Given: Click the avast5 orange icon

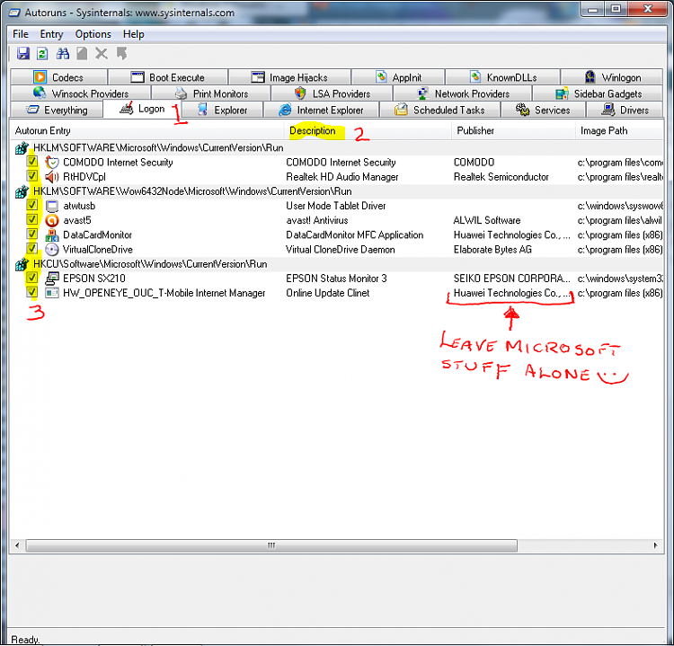Looking at the screenshot, I should [52, 220].
